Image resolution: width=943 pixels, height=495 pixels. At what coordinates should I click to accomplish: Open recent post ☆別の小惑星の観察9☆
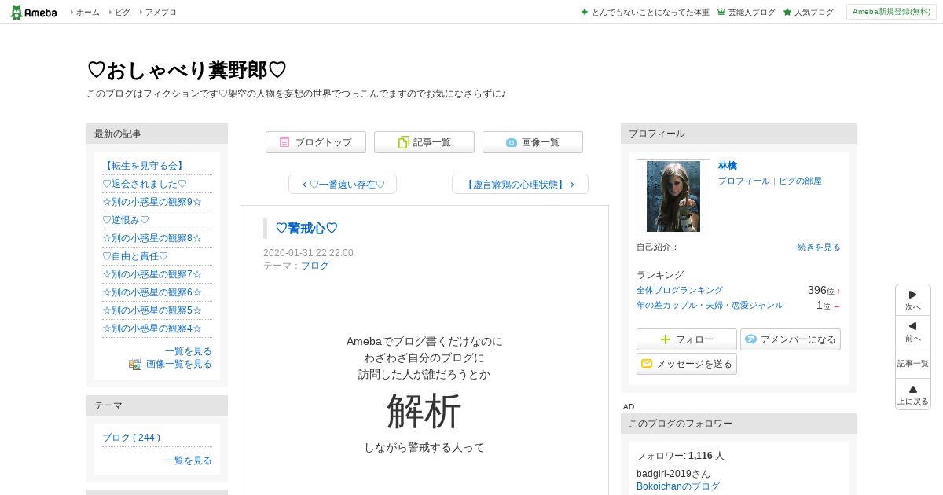(x=152, y=202)
